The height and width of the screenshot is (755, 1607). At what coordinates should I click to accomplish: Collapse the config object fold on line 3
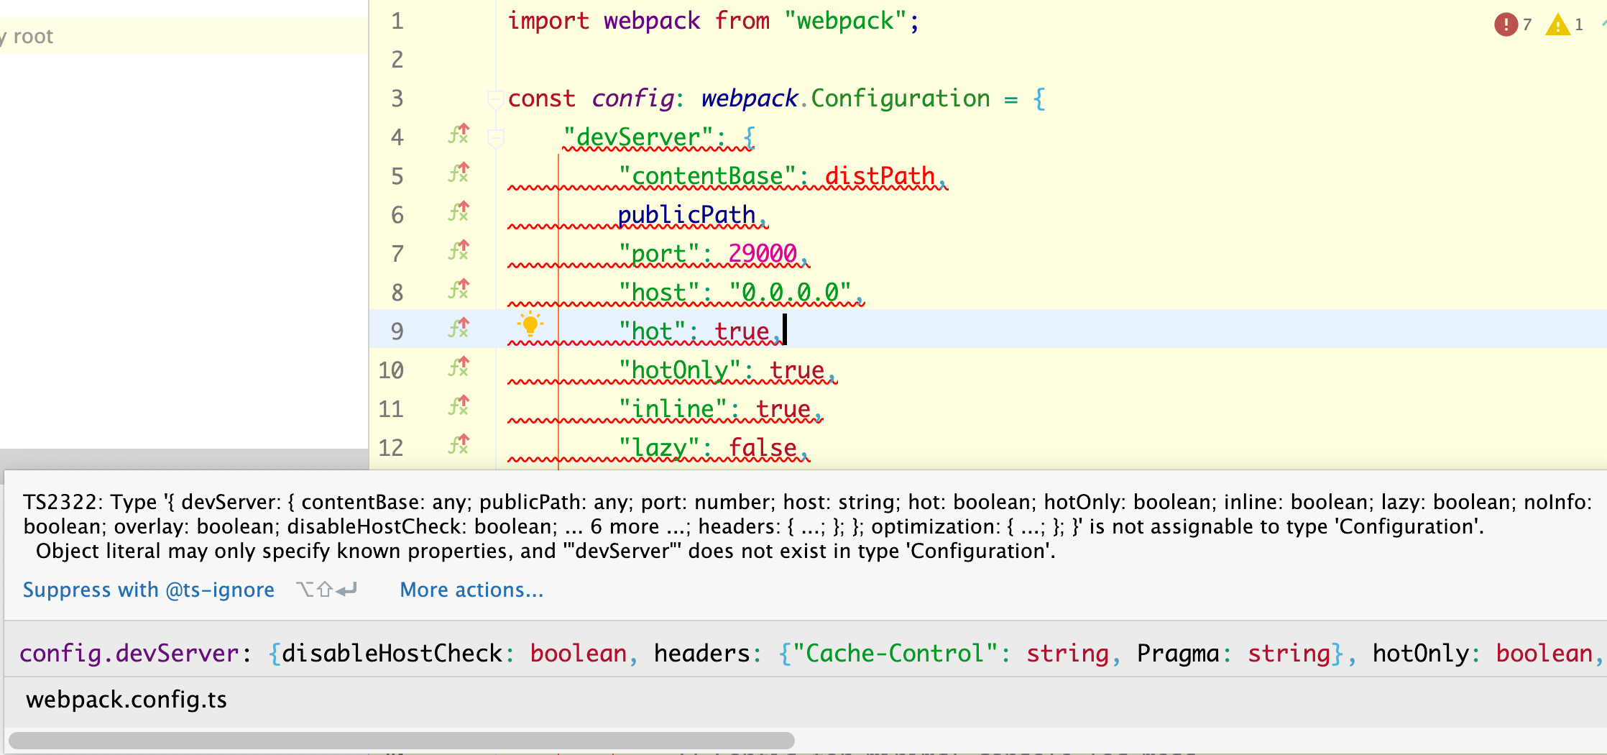click(x=494, y=99)
